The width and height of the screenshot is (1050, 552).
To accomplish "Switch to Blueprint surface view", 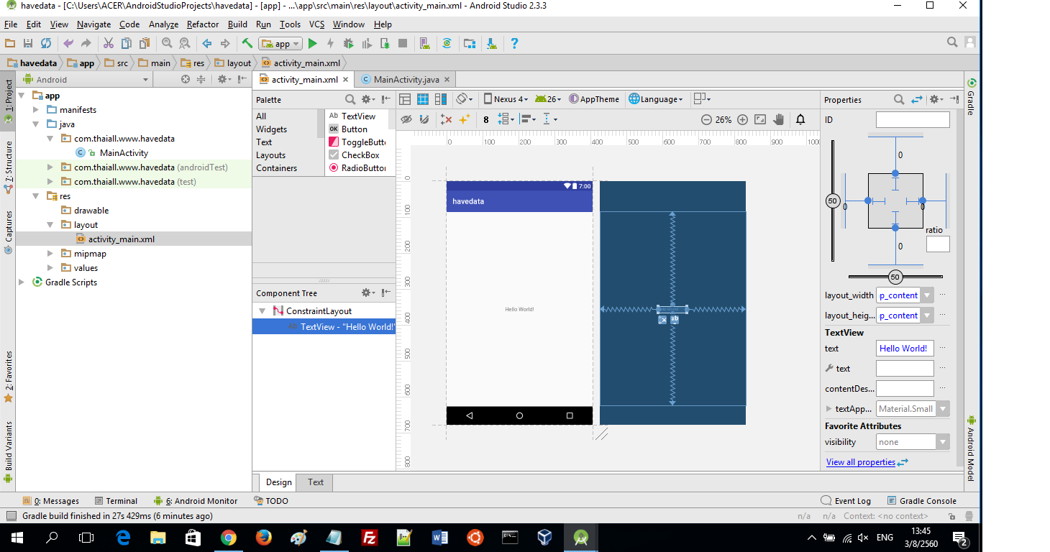I will tap(423, 99).
